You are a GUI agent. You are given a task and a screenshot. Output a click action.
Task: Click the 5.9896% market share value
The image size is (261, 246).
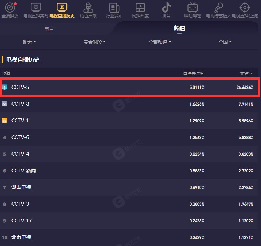coord(246,121)
